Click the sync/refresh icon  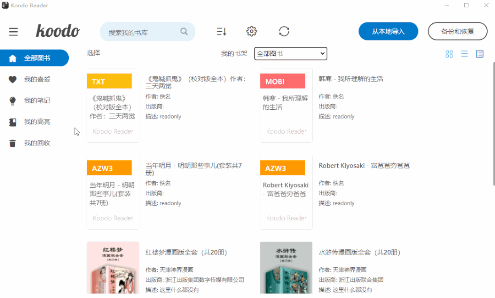coord(284,31)
